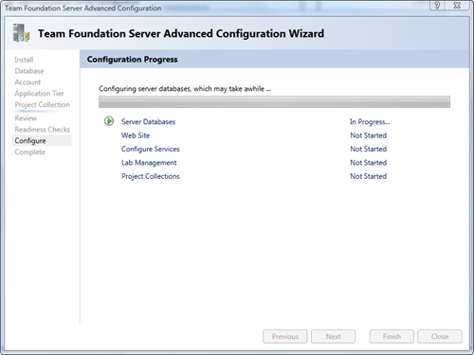Viewport: 474px width, 355px height.
Task: Select the Install step in sidebar
Action: [x=24, y=60]
